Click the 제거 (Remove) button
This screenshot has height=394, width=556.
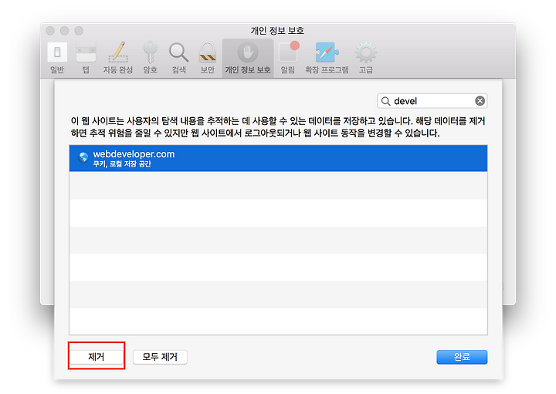click(96, 357)
